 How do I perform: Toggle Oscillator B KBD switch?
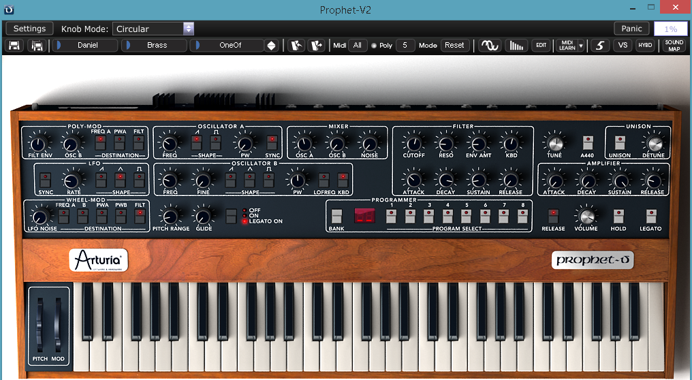pos(343,180)
